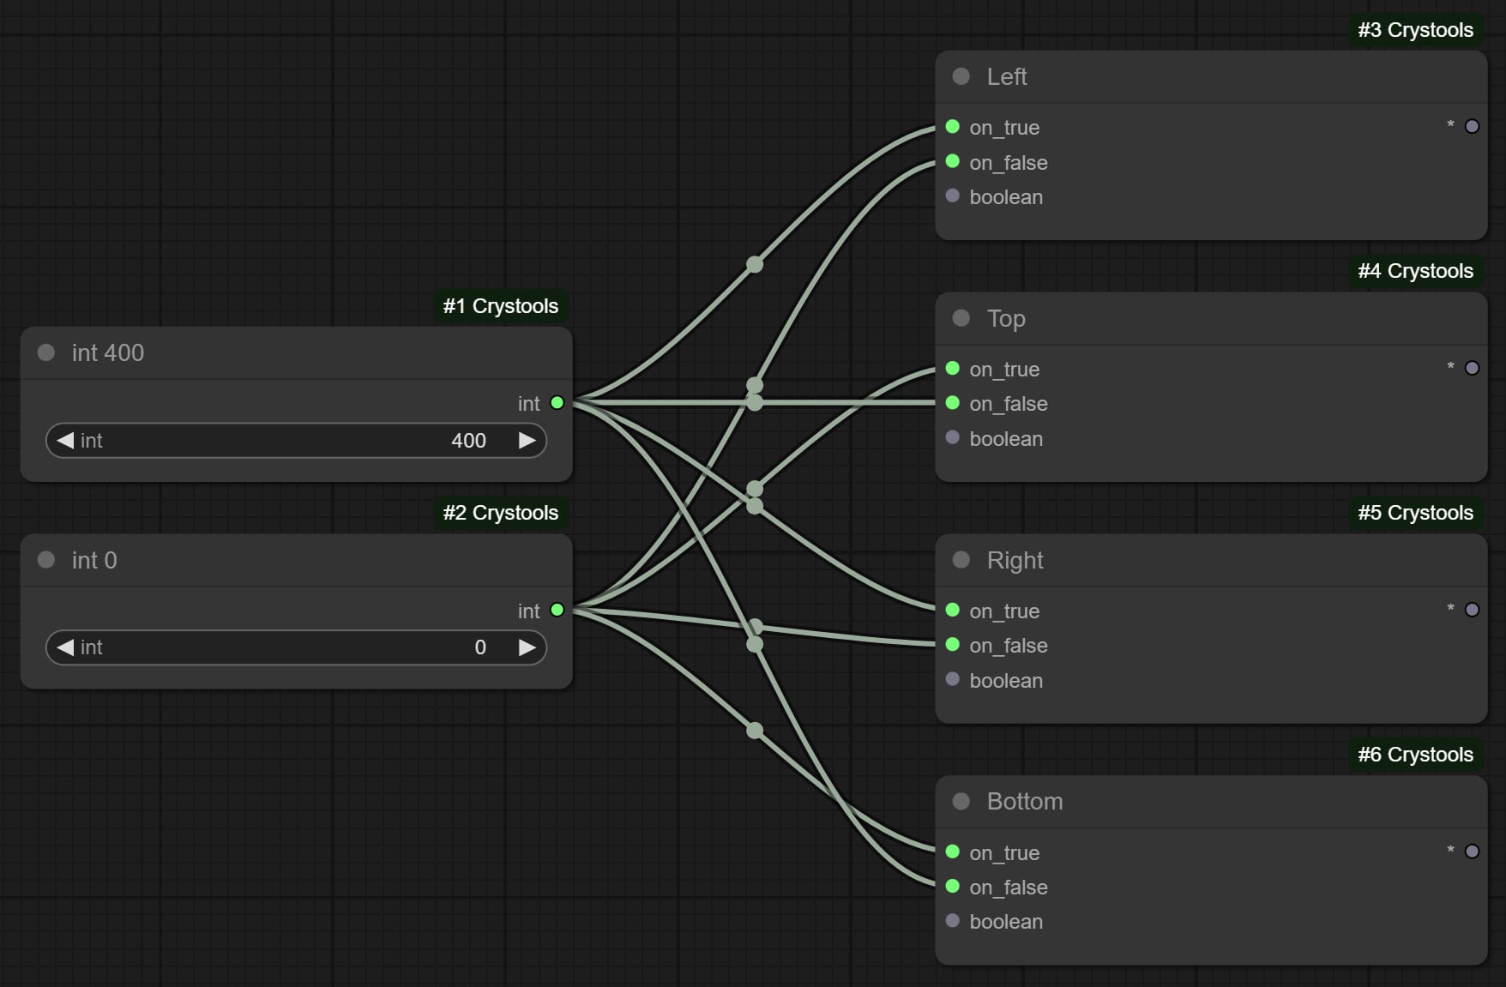Select the int 0 node title
The image size is (1506, 987).
click(94, 560)
